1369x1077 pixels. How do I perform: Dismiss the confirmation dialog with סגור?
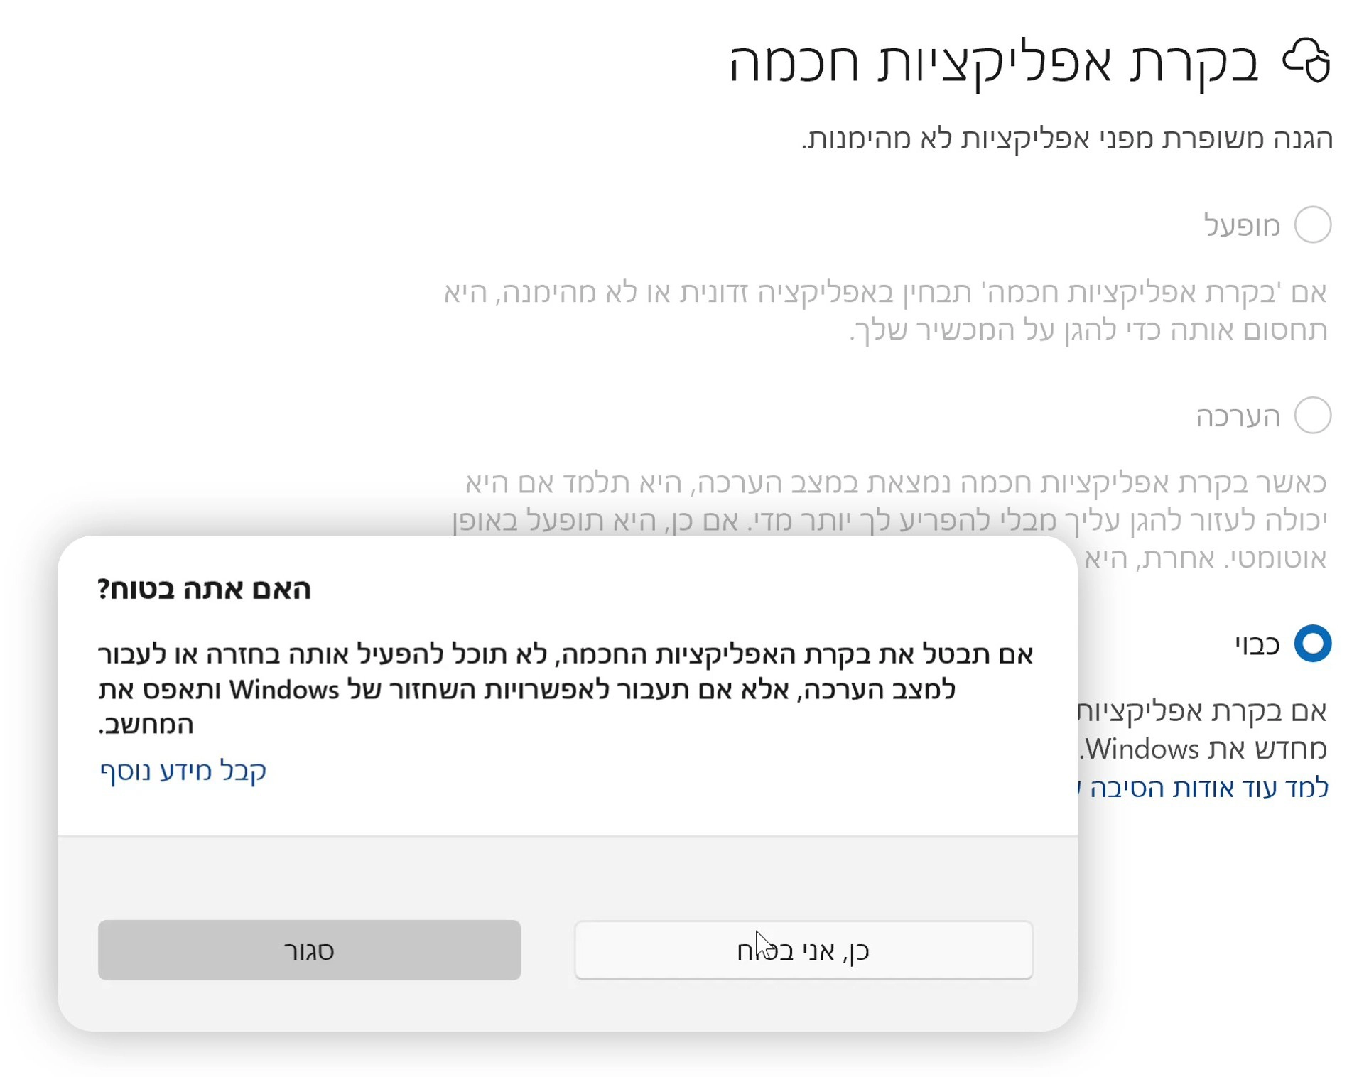[x=308, y=950]
